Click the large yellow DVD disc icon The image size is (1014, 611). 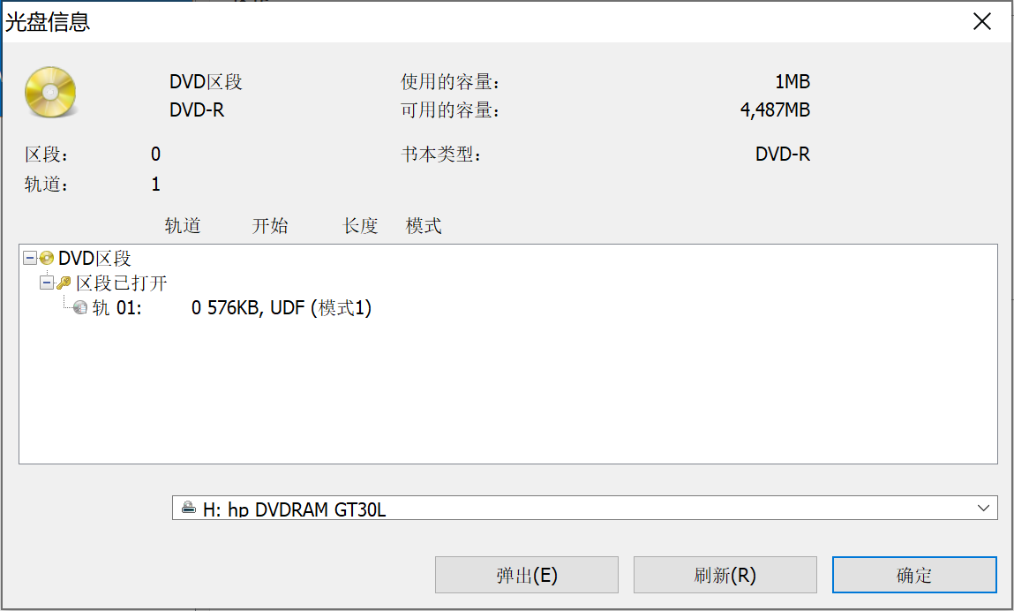[x=50, y=92]
